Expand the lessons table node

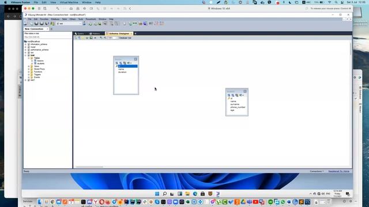(x=32, y=61)
